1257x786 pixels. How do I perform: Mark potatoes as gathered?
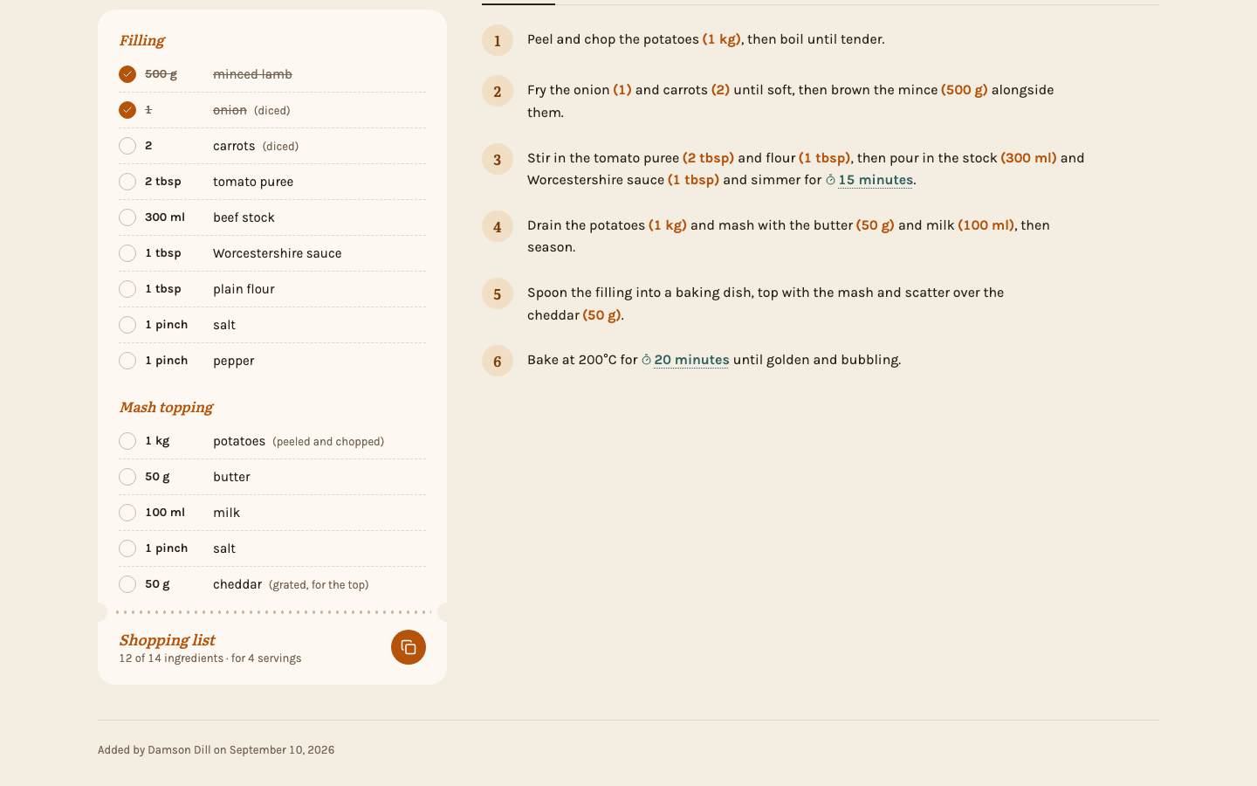click(x=127, y=441)
